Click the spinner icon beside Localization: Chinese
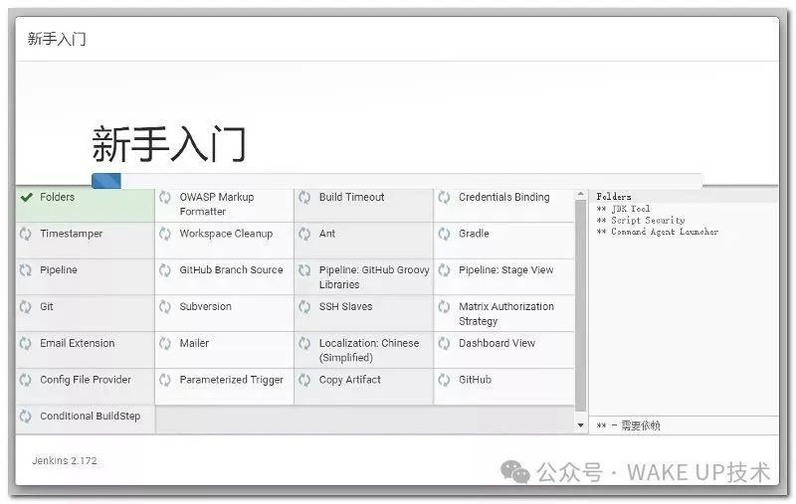 point(304,343)
